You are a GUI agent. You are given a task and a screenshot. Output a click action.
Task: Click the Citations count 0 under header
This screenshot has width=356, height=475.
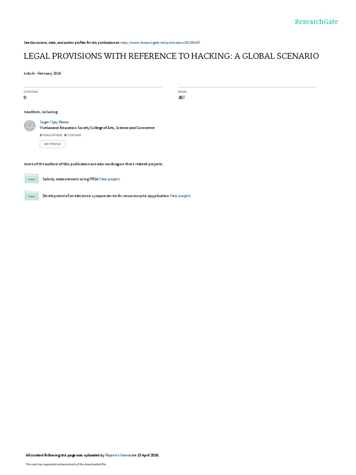coord(25,97)
